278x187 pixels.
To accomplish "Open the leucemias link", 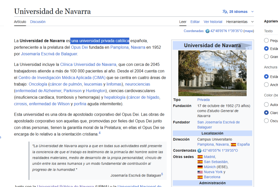I will [93, 84].
